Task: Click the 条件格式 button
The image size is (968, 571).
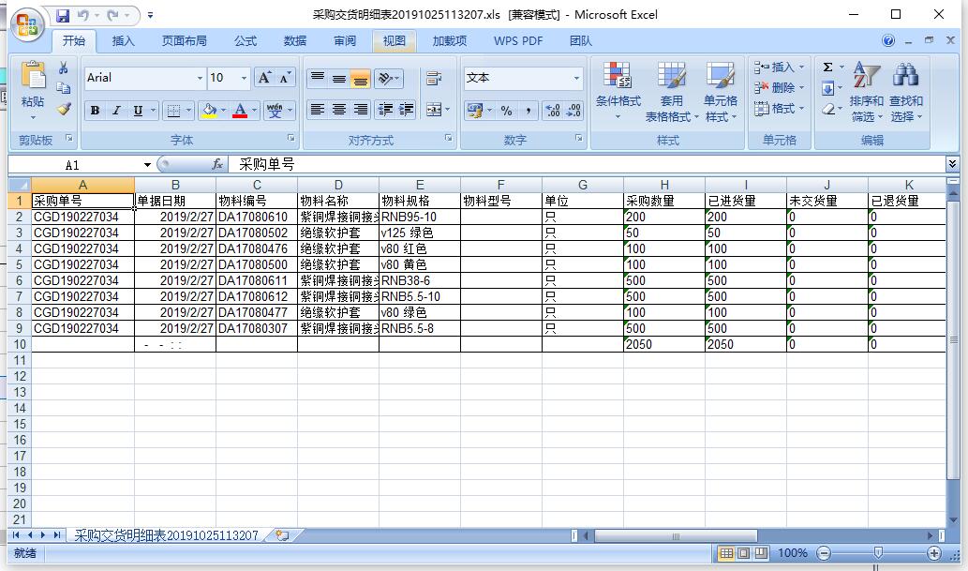Action: pos(618,94)
